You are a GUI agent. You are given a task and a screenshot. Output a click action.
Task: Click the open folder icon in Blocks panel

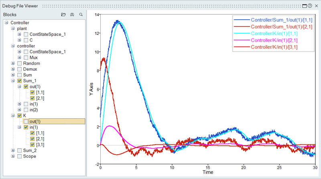point(63,15)
